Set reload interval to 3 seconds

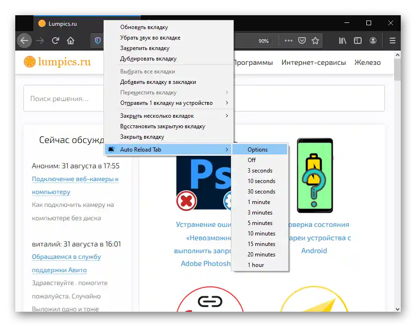pyautogui.click(x=260, y=171)
